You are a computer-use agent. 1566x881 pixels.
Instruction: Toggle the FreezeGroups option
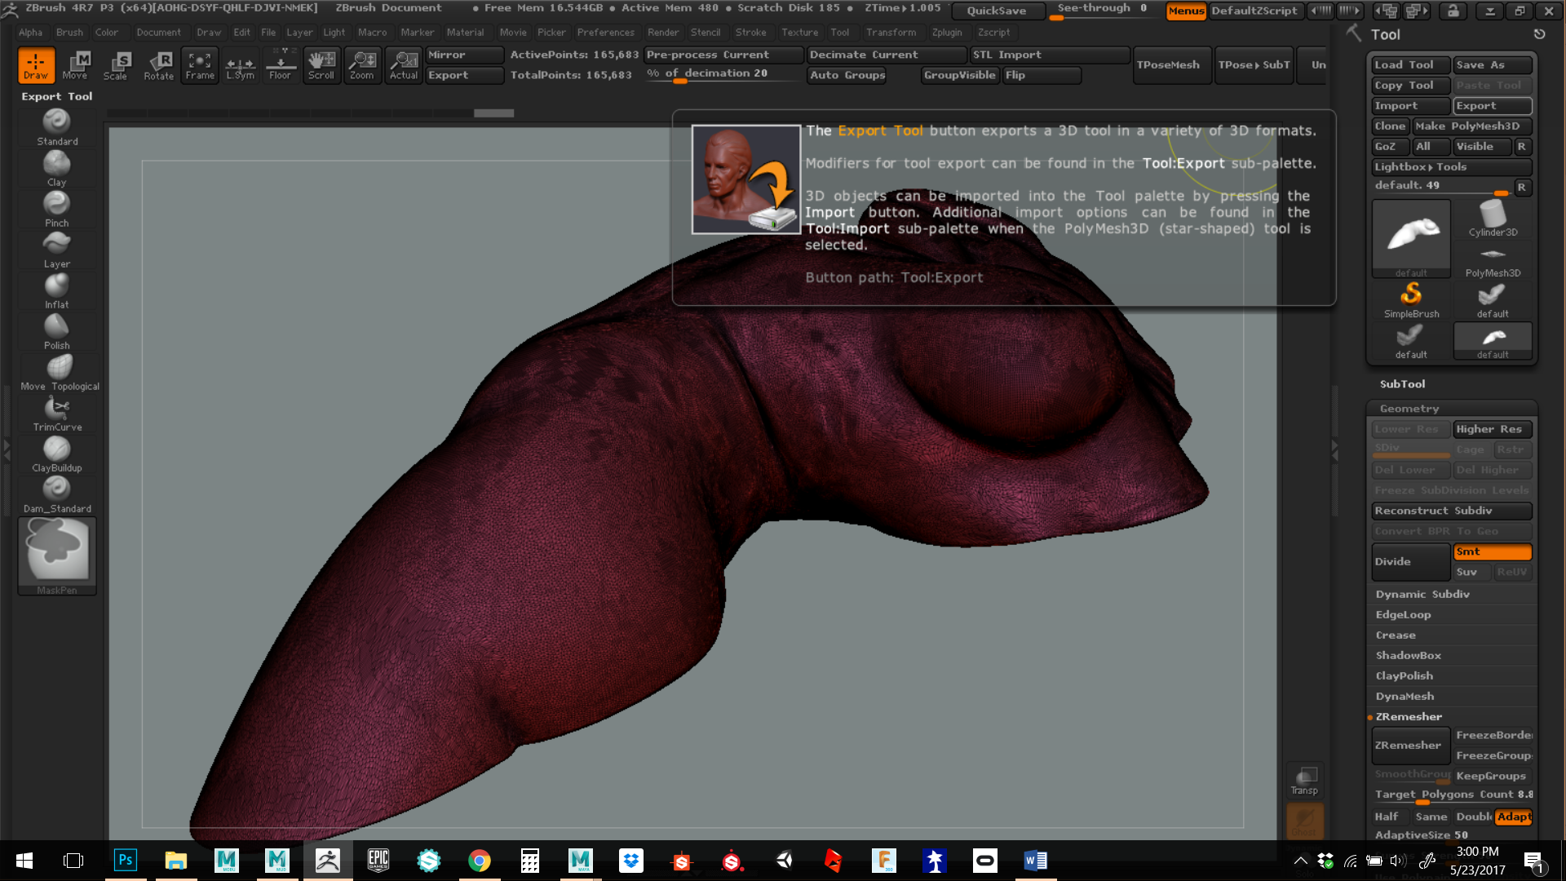coord(1493,756)
